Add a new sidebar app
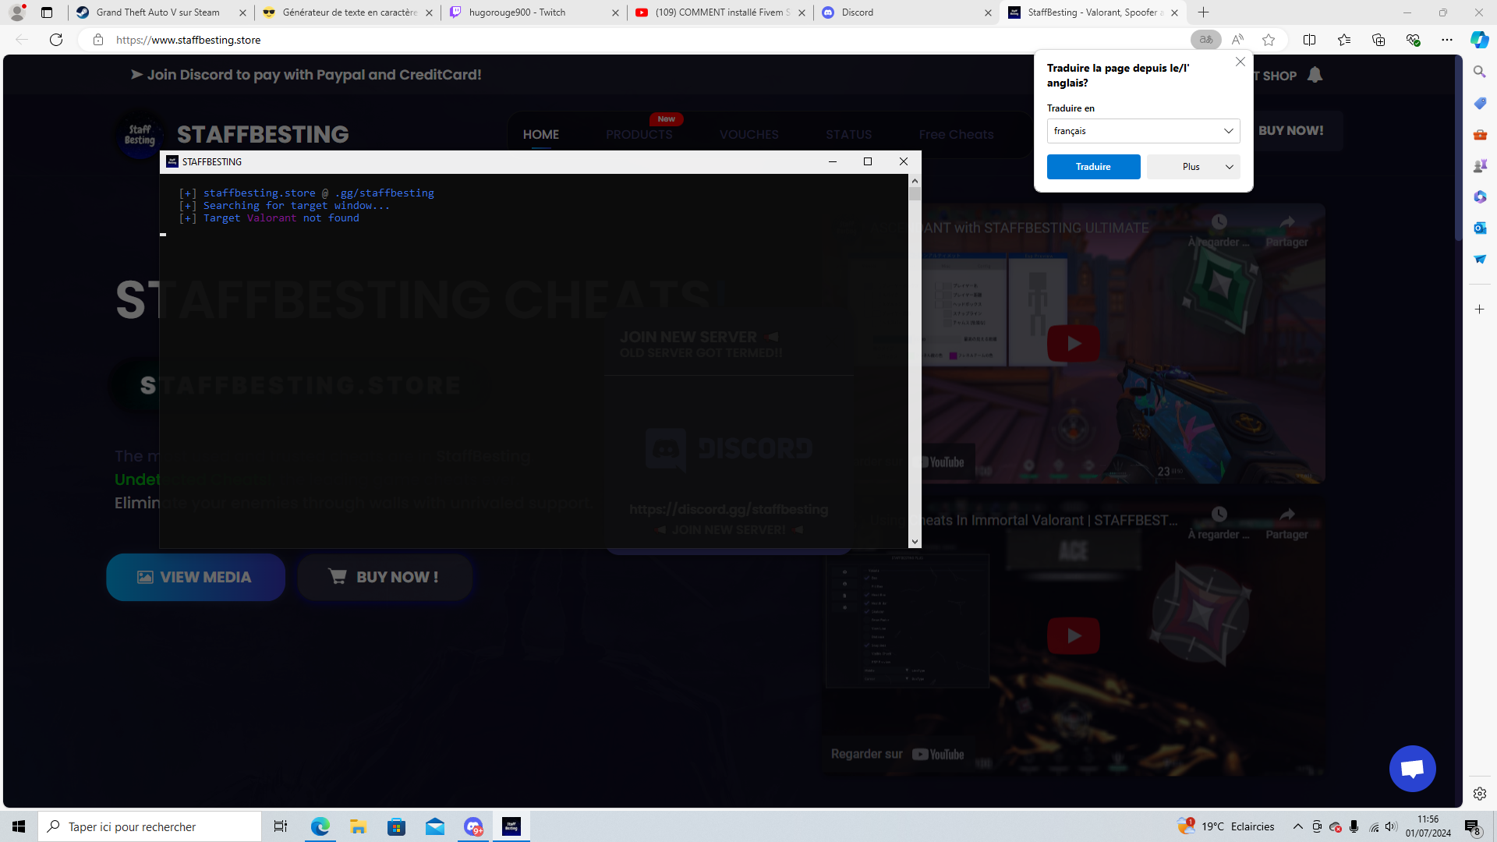 (1479, 310)
